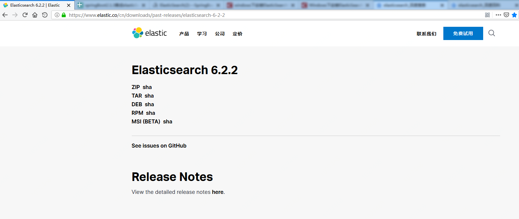This screenshot has width=519, height=219.
Task: Click See issues on GitHub
Action: (x=159, y=146)
